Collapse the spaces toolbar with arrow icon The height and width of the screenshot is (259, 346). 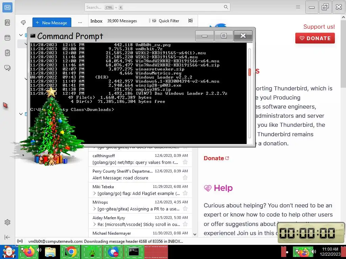[x=7, y=237]
